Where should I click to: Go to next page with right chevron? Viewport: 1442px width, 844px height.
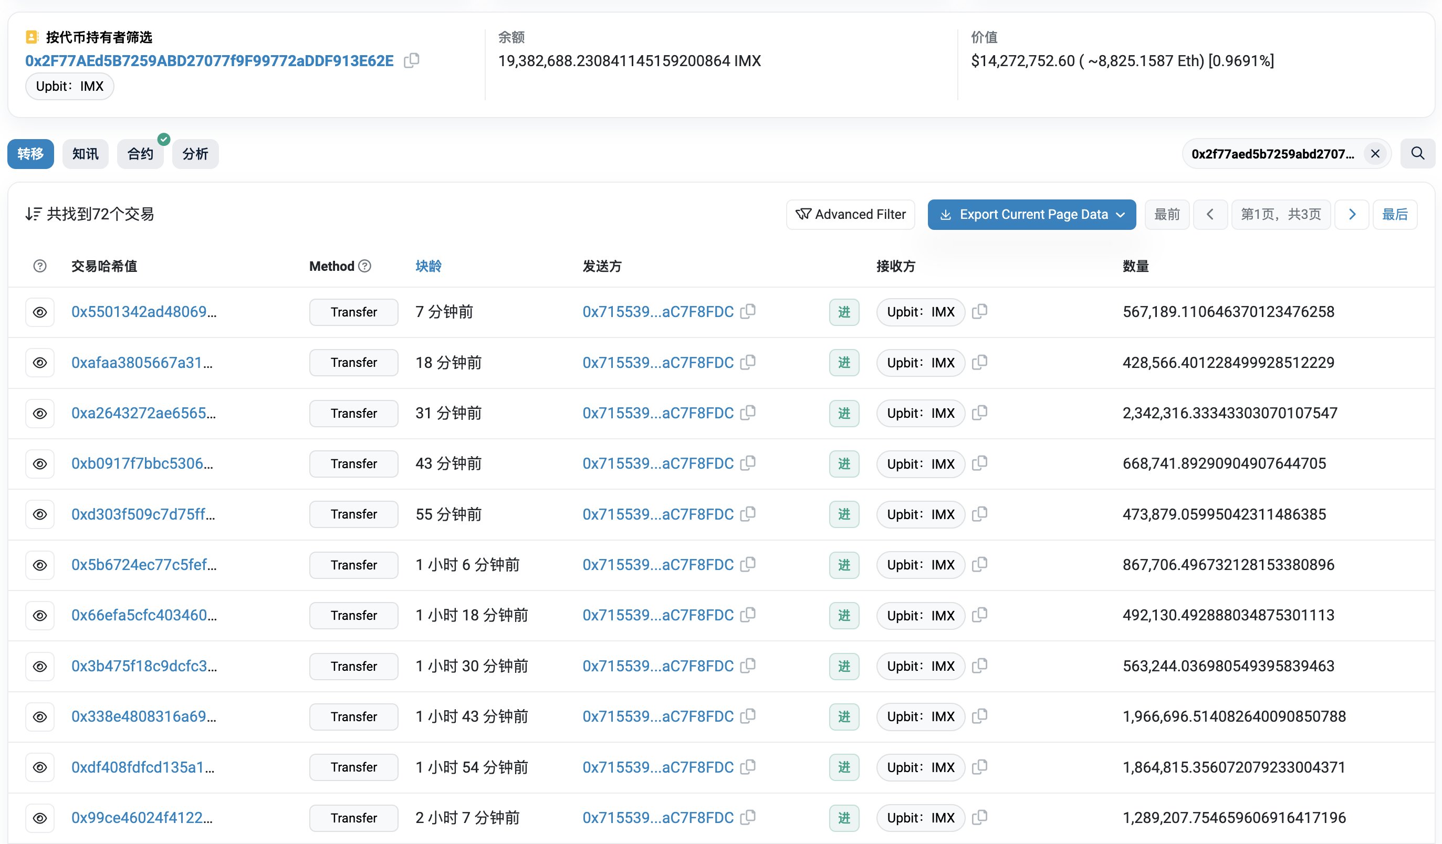(x=1351, y=215)
